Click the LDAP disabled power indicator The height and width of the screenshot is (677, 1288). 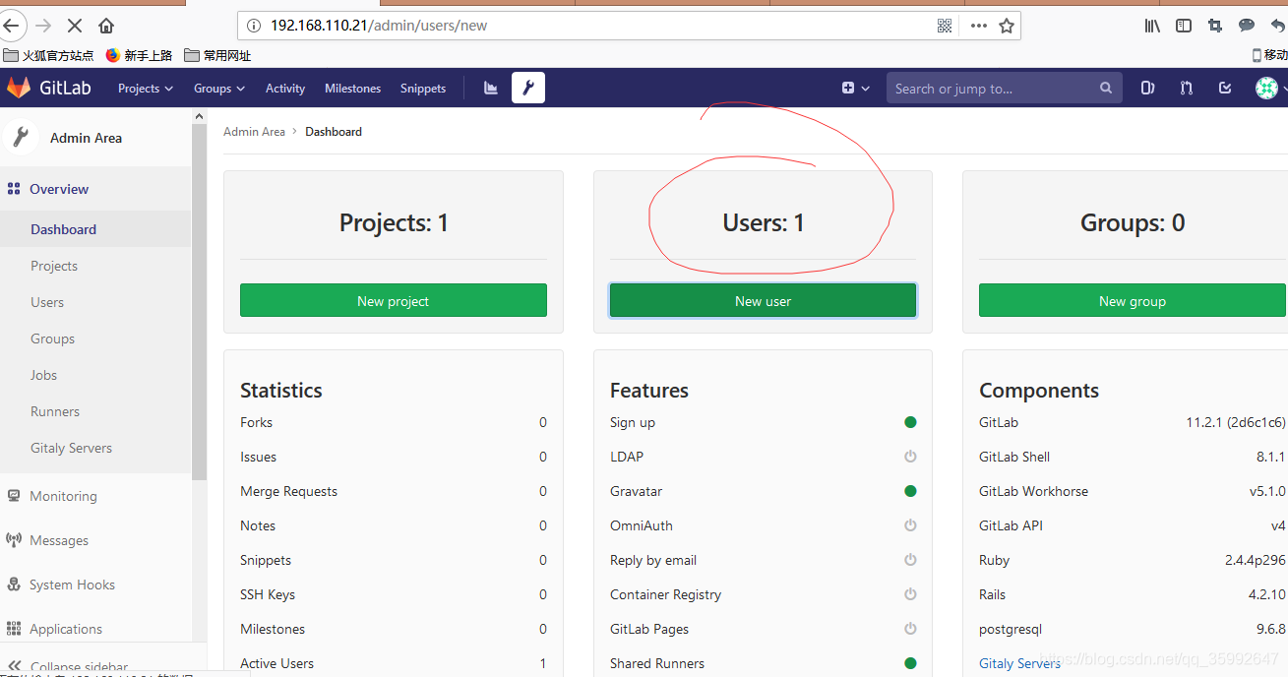[910, 457]
